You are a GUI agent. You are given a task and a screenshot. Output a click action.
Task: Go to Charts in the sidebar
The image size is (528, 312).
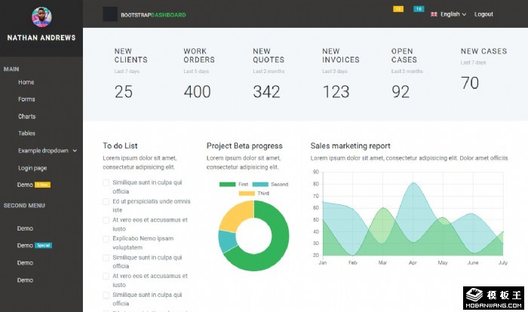[26, 117]
